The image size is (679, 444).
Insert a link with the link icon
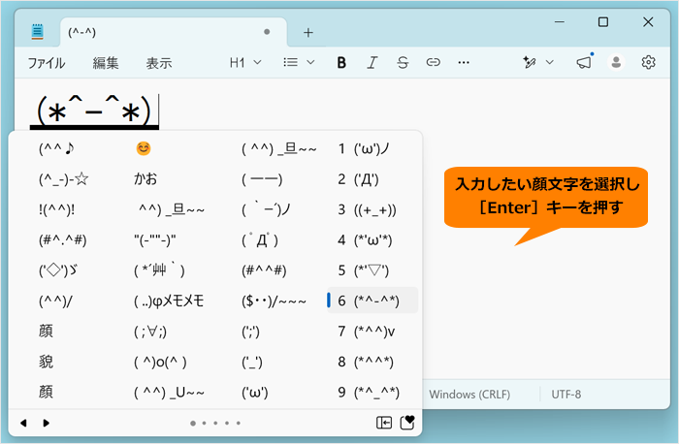433,63
